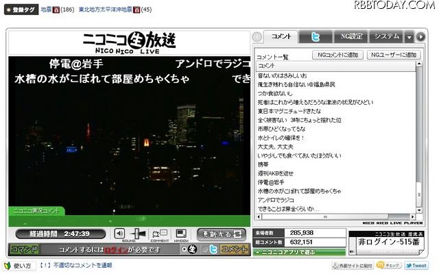
Task: Click the Tweet button
Action: tap(416, 265)
